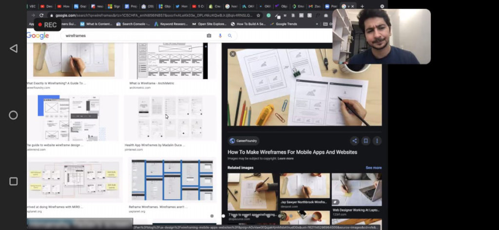Share the CareerFoundry image
The height and width of the screenshot is (230, 499).
355,141
